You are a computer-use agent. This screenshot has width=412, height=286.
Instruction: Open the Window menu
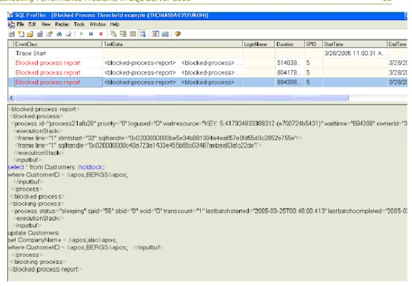point(97,25)
